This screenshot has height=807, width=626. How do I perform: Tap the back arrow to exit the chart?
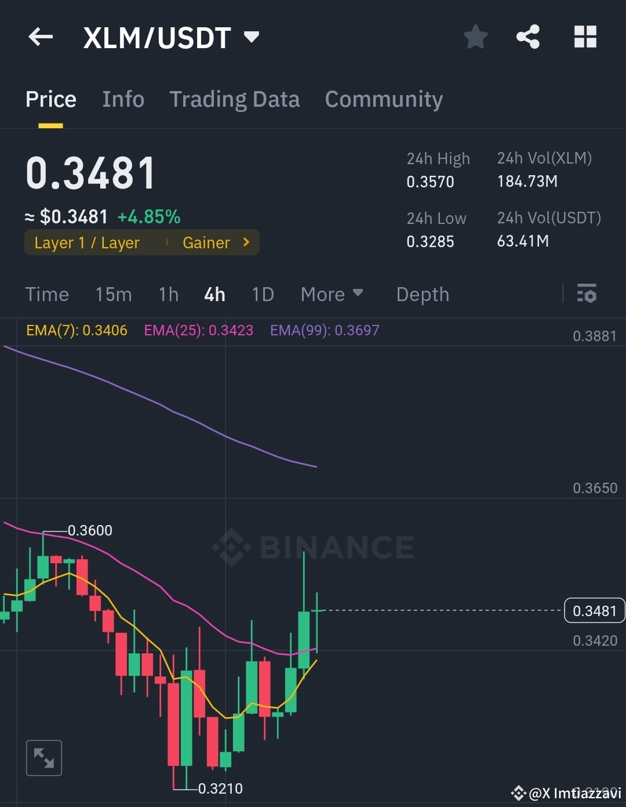pos(39,36)
